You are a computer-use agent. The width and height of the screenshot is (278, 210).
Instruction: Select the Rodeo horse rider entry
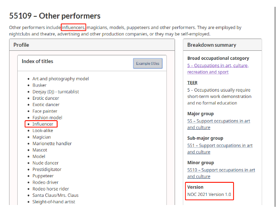tap(51, 189)
